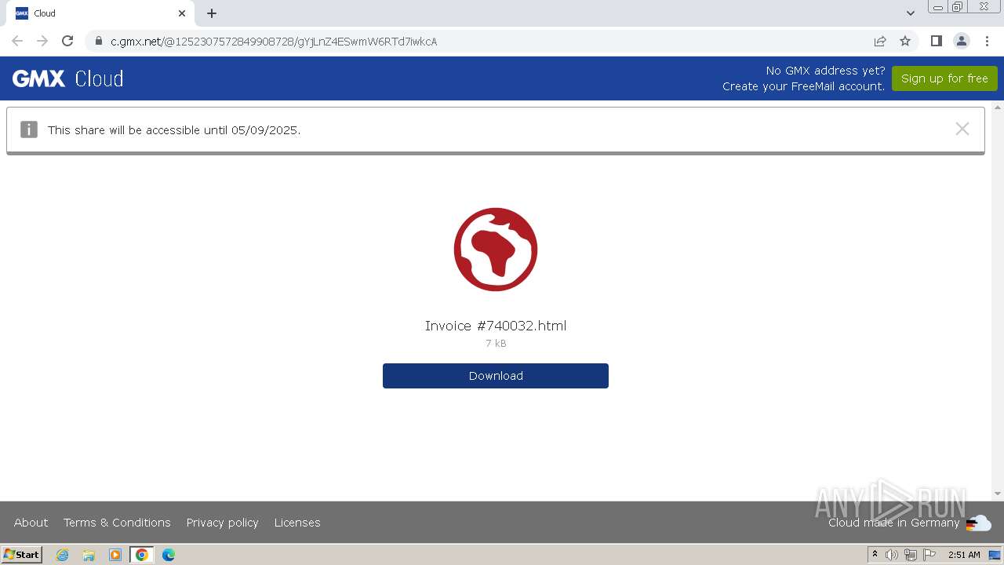This screenshot has height=565, width=1004.
Task: Click the browser Back arrow
Action: coord(17,41)
